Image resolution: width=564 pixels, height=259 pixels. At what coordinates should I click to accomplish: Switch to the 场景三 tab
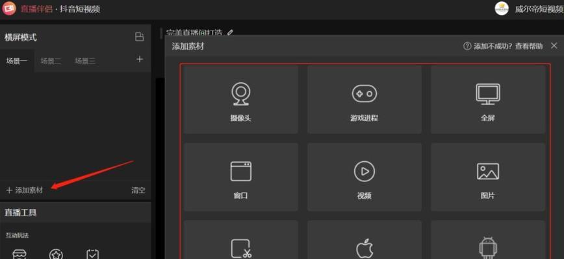point(85,62)
